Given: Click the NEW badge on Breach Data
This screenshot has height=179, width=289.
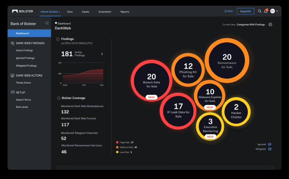Looking at the screenshot, I should [152, 97].
